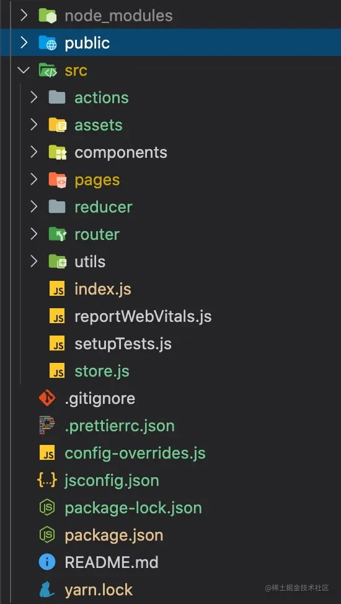Click the node_modules folder icon
The image size is (341, 604).
click(48, 16)
